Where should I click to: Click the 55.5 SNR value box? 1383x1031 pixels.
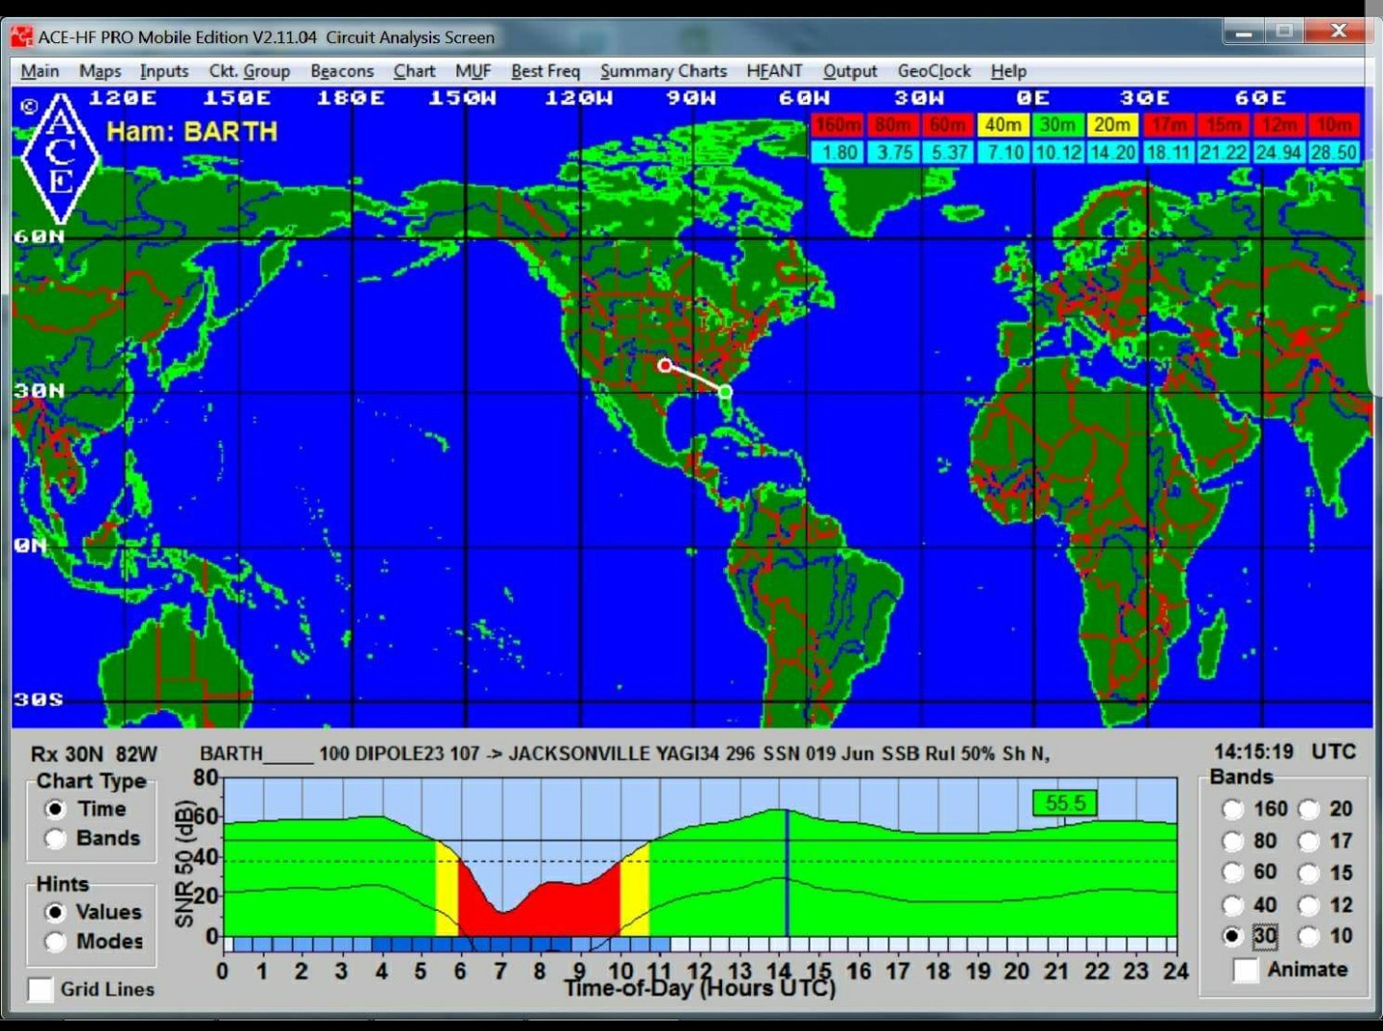click(1064, 803)
